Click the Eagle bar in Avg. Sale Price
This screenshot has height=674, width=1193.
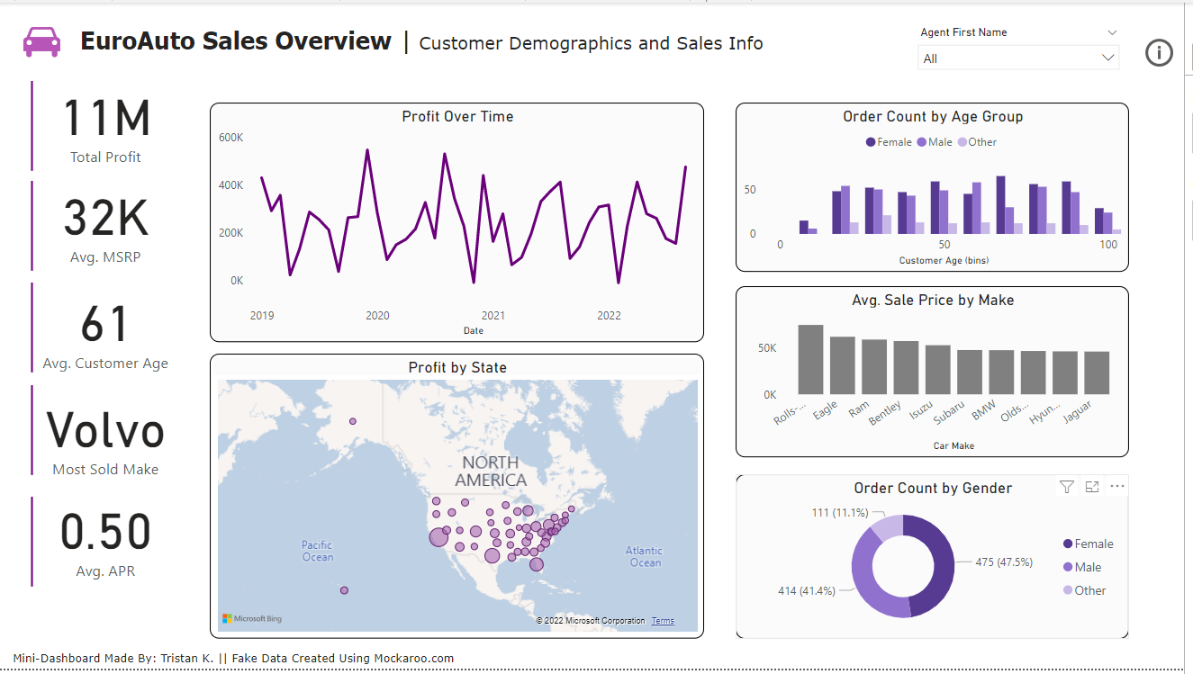click(x=843, y=365)
